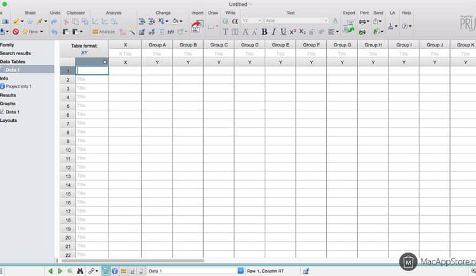
Task: Click the red delete sheet icon
Action: [x=16, y=31]
